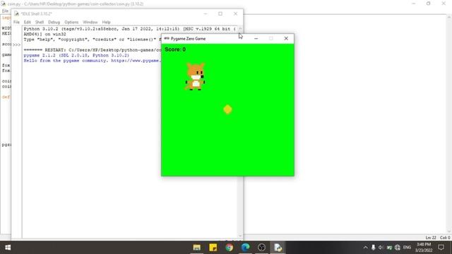The width and height of the screenshot is (452, 254).
Task: Minimize the Pygame Zero Game window
Action: click(256, 38)
